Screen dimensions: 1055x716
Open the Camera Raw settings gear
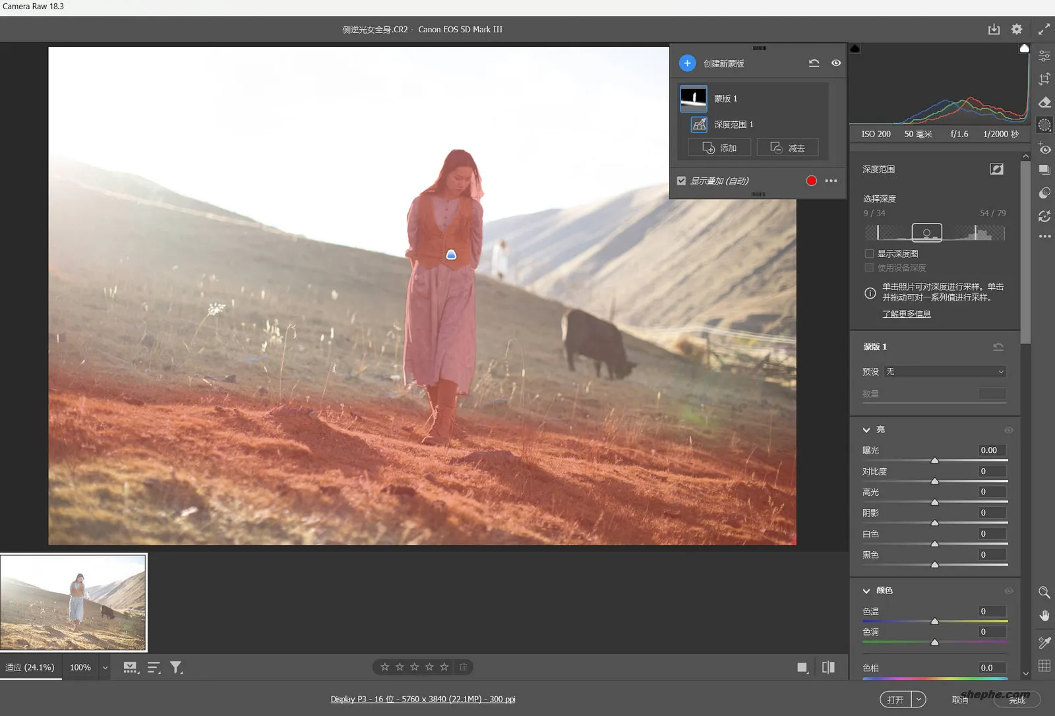click(1016, 29)
